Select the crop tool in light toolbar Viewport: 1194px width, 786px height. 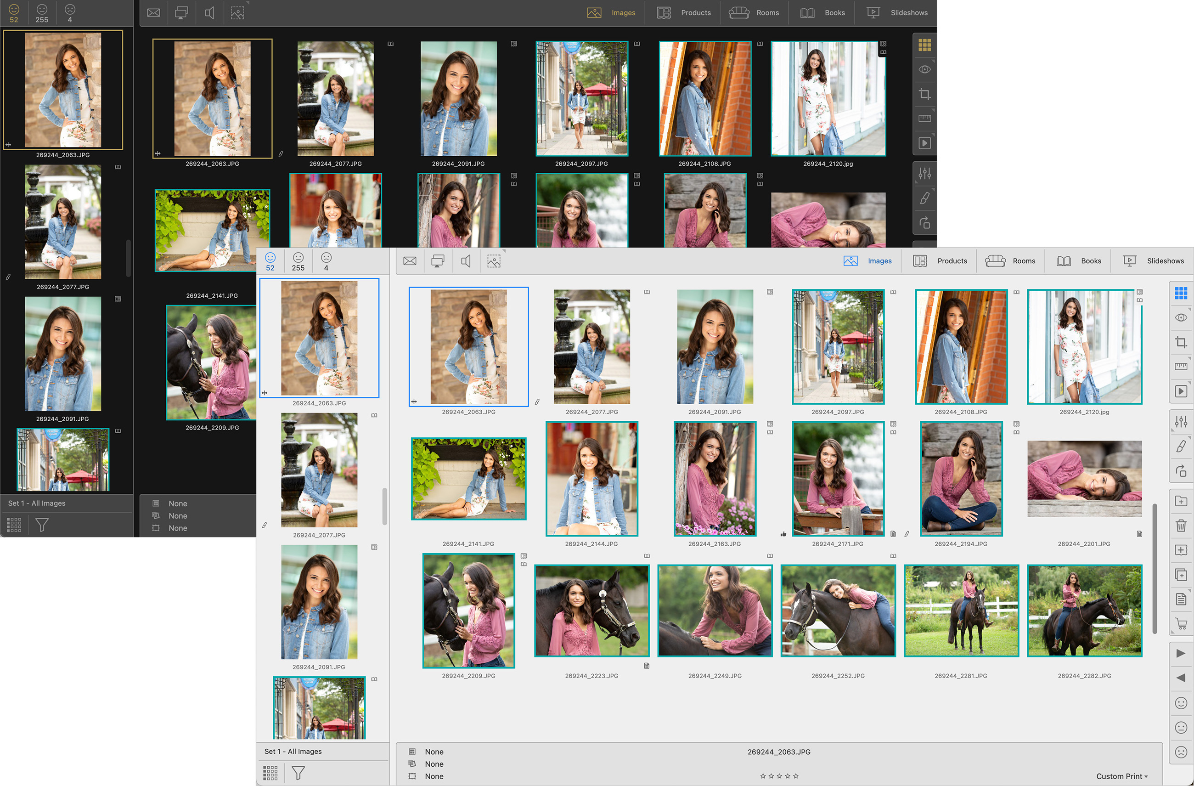[1181, 342]
